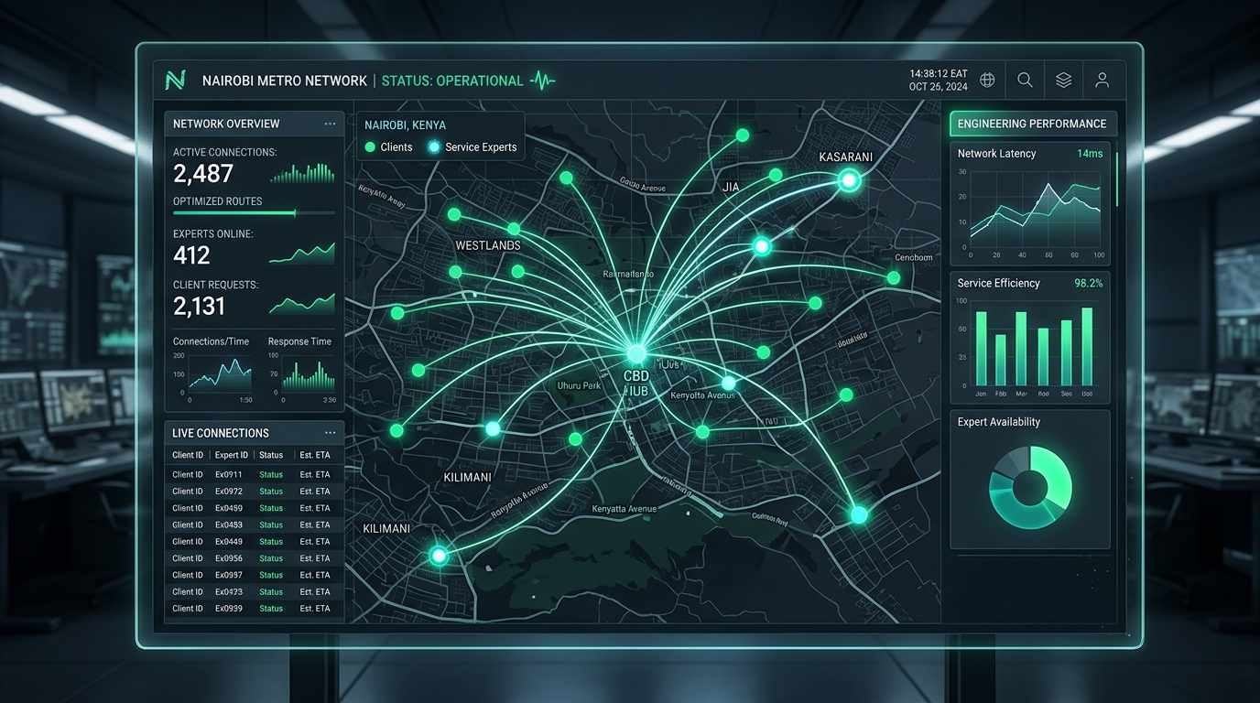1260x703 pixels.
Task: Click the Service Experts legend marker
Action: tap(434, 146)
